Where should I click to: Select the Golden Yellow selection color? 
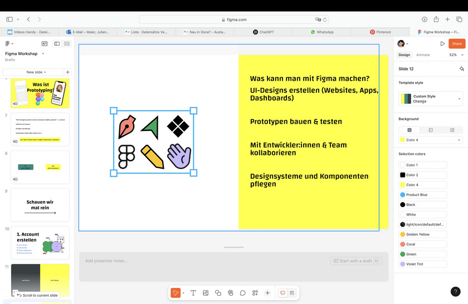tap(423, 234)
